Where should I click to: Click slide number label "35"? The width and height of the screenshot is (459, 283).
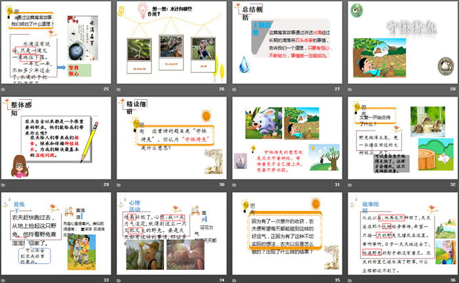337,280
